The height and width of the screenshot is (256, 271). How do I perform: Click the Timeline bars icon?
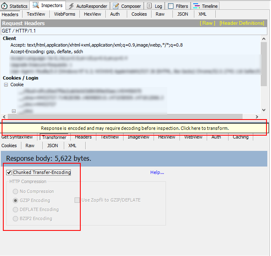point(196,6)
